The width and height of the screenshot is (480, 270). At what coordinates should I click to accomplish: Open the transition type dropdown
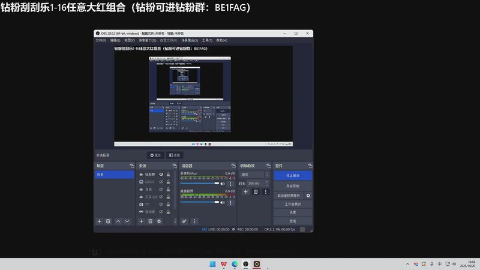(254, 175)
